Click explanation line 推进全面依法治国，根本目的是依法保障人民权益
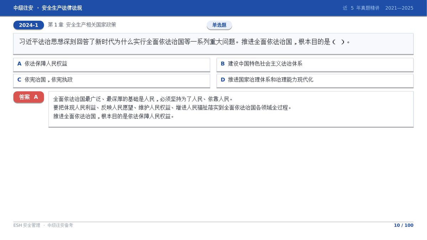This screenshot has width=427, height=240. (x=114, y=116)
